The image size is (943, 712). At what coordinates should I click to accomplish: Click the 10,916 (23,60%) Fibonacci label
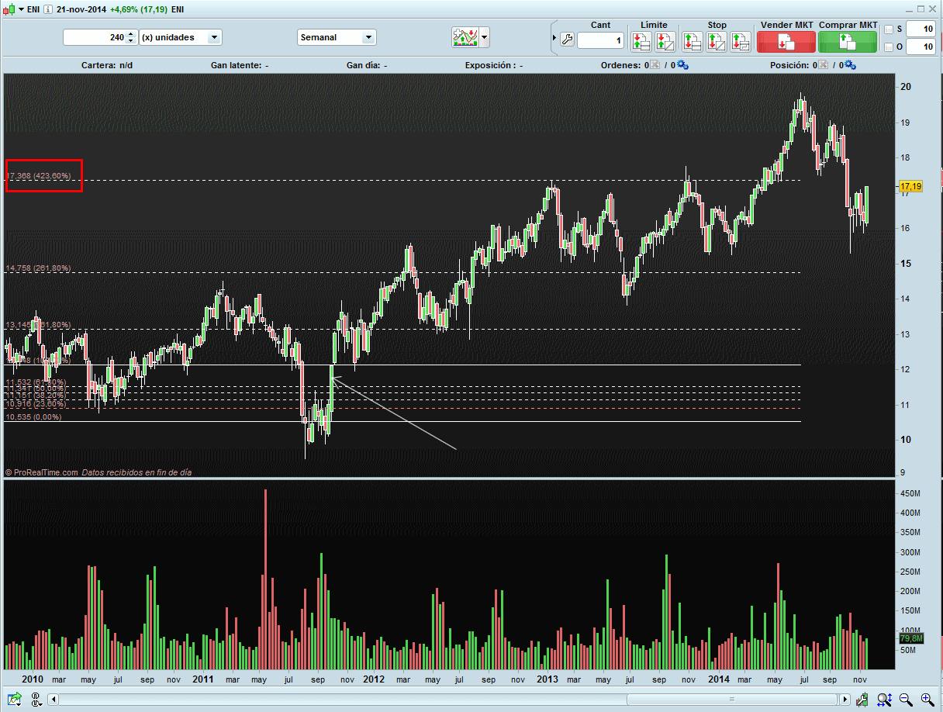click(x=36, y=404)
